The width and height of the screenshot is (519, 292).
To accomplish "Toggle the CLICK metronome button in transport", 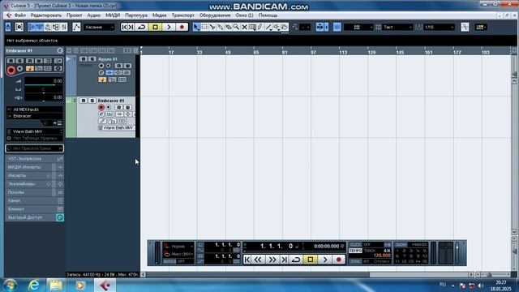I will click(x=355, y=245).
